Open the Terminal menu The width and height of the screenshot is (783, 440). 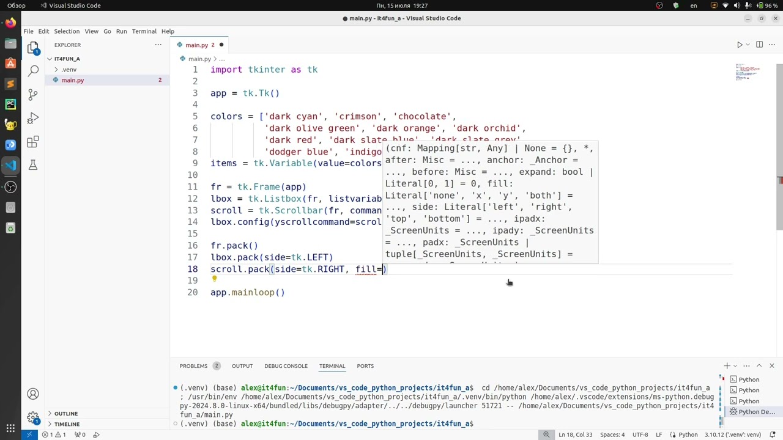(x=144, y=31)
